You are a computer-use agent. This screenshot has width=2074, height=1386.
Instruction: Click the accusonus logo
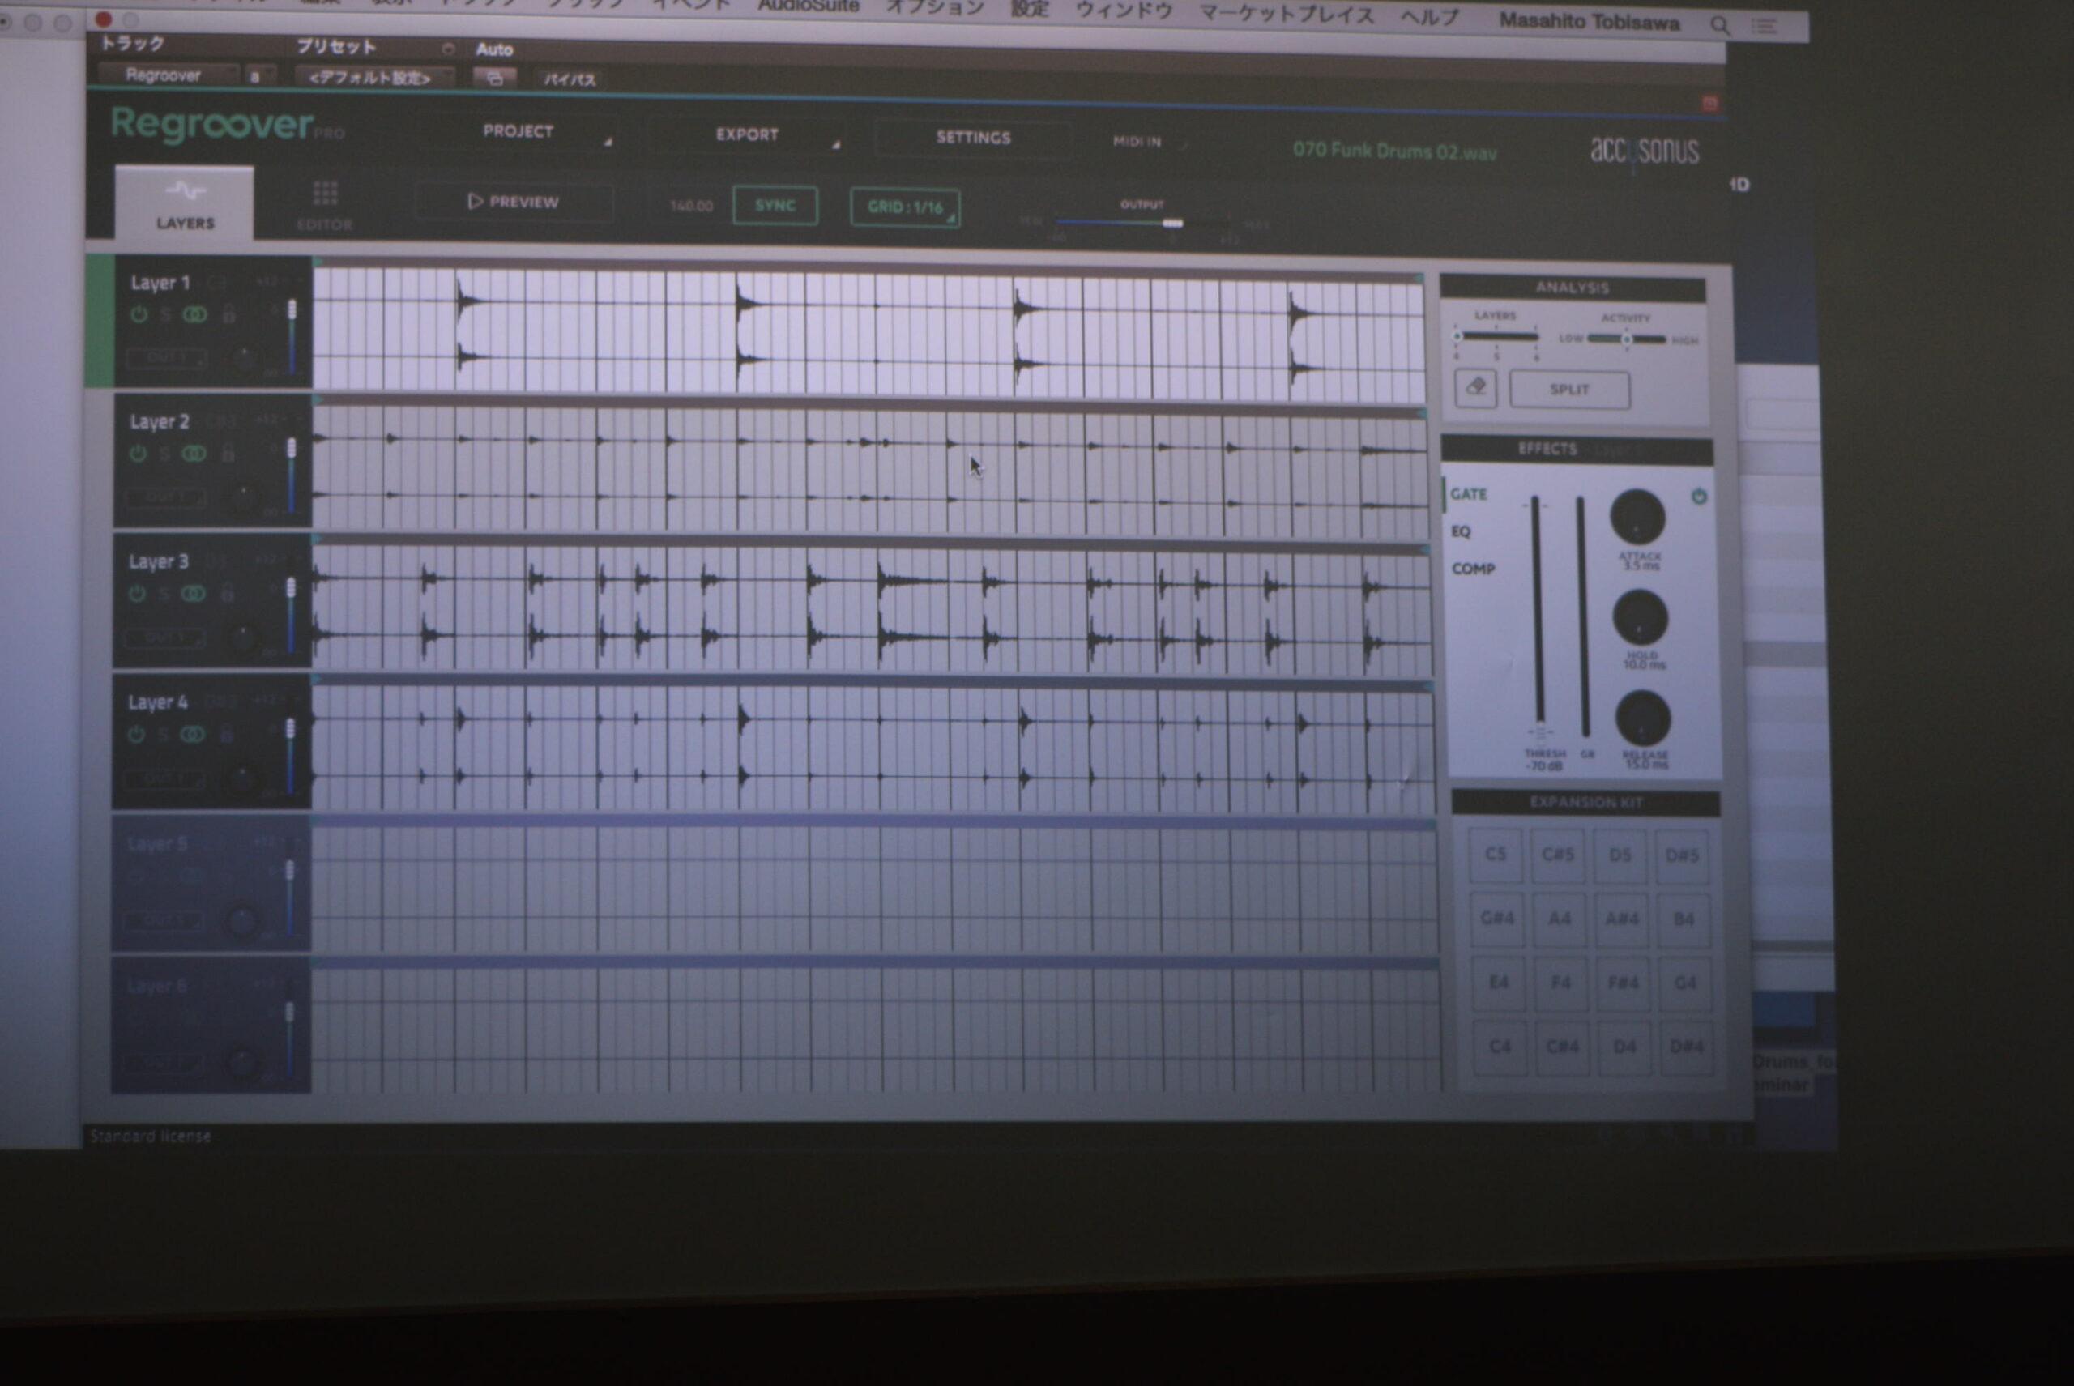pos(1645,151)
